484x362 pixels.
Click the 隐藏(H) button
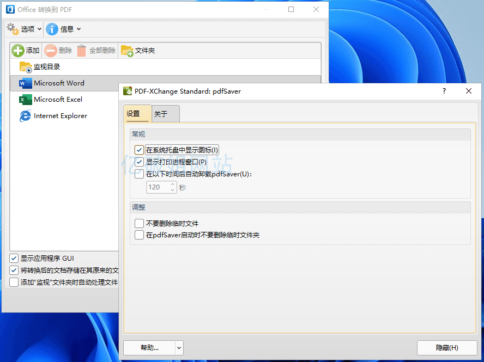446,348
